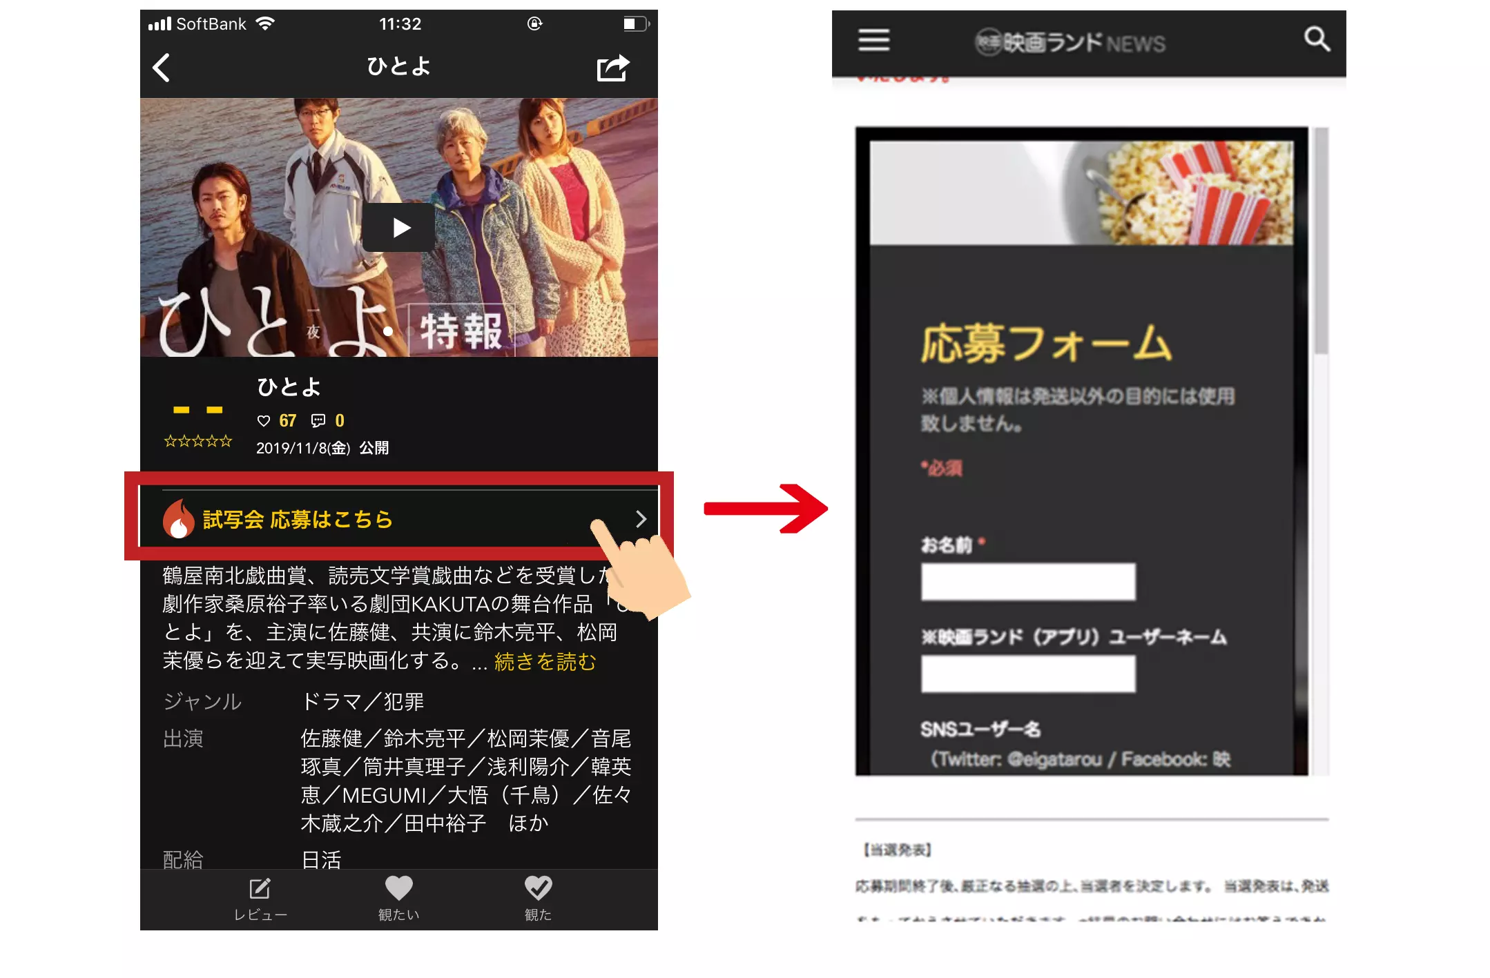The width and height of the screenshot is (1490, 978).
Task: Tap the ひとよ movie poster image
Action: tap(399, 227)
